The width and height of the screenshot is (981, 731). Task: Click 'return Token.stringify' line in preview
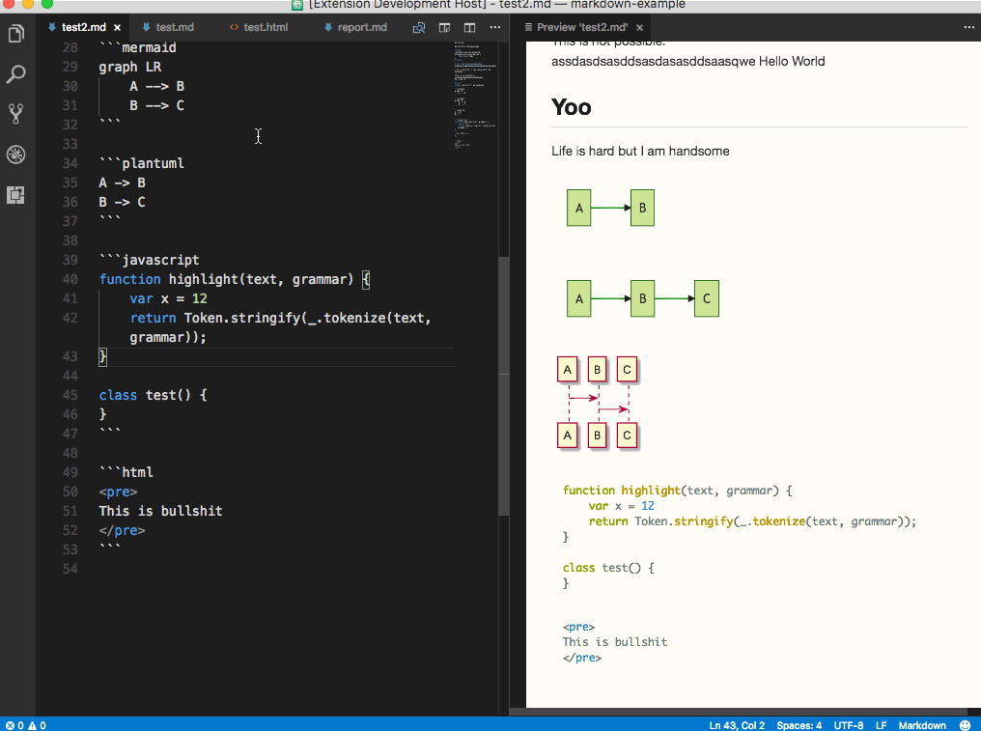[752, 521]
